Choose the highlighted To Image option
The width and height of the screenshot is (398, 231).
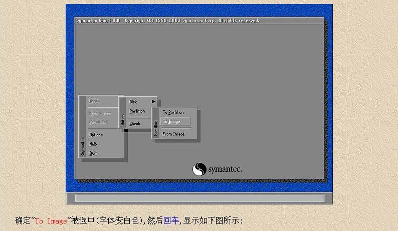(x=175, y=122)
